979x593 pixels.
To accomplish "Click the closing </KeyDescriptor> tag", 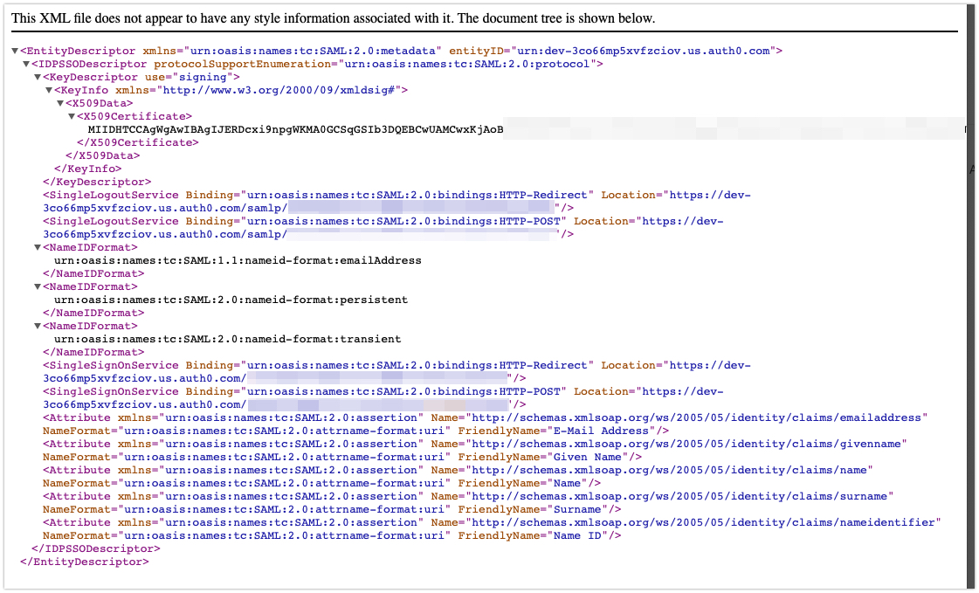I will click(97, 183).
